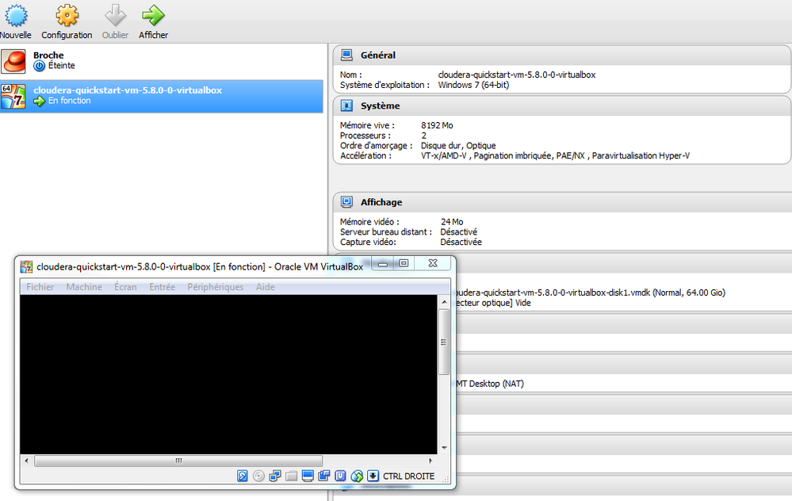The image size is (792, 501).
Task: Open the Périphériques menu
Action: (x=215, y=287)
